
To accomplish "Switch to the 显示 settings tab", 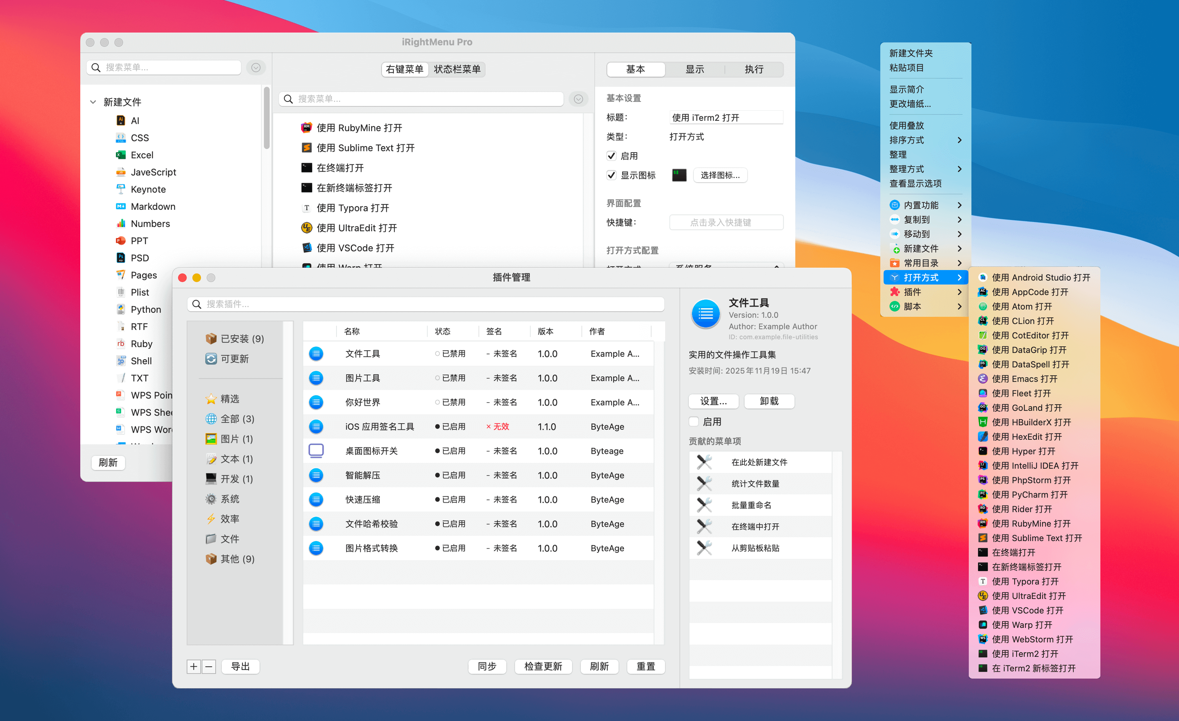I will click(695, 69).
